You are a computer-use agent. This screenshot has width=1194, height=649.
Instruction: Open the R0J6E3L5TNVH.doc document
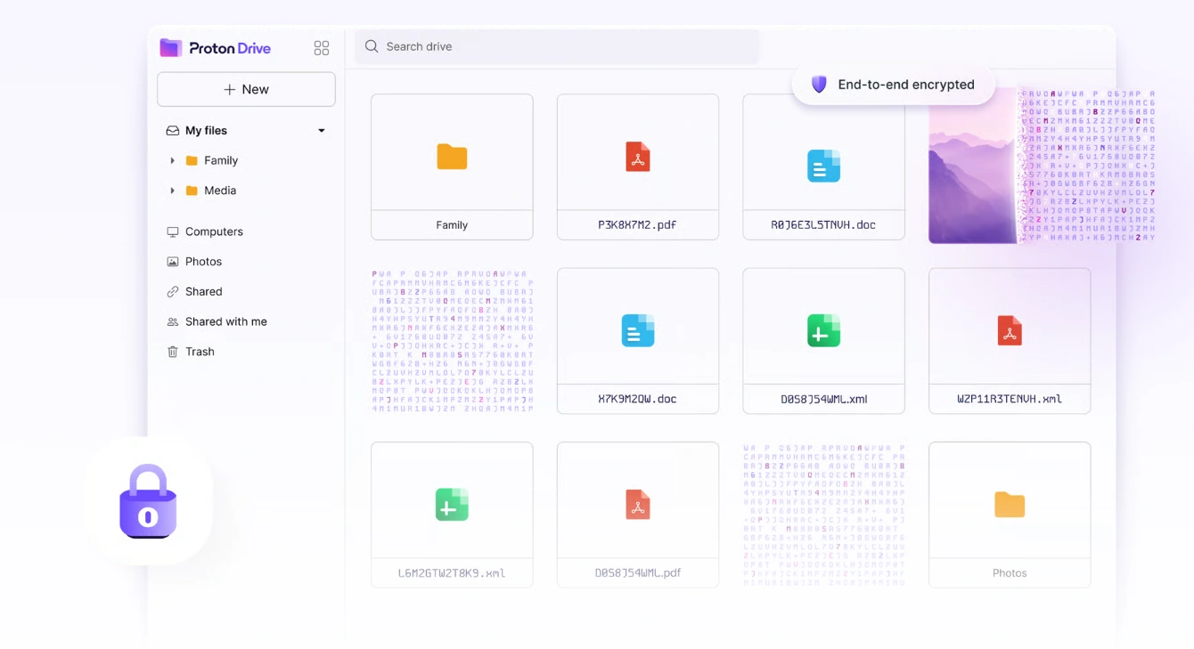pos(823,166)
